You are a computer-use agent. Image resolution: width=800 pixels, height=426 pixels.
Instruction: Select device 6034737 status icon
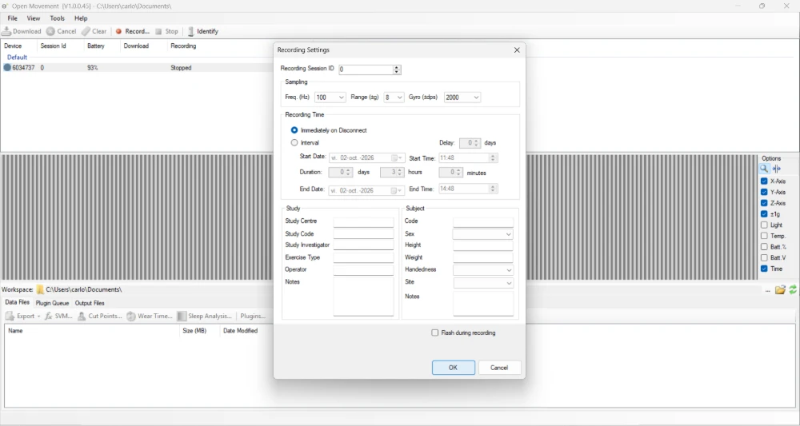(x=7, y=67)
